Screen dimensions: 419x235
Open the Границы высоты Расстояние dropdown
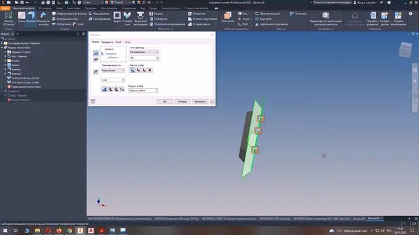pyautogui.click(x=113, y=70)
